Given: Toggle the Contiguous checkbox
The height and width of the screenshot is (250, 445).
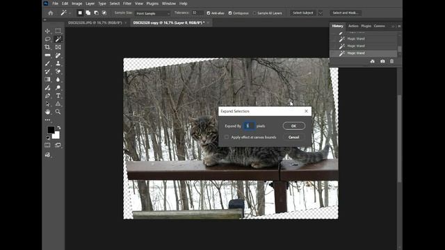Looking at the screenshot, I should (230, 13).
